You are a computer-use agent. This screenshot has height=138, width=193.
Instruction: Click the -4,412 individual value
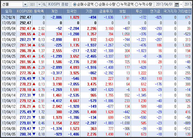tap(56, 101)
